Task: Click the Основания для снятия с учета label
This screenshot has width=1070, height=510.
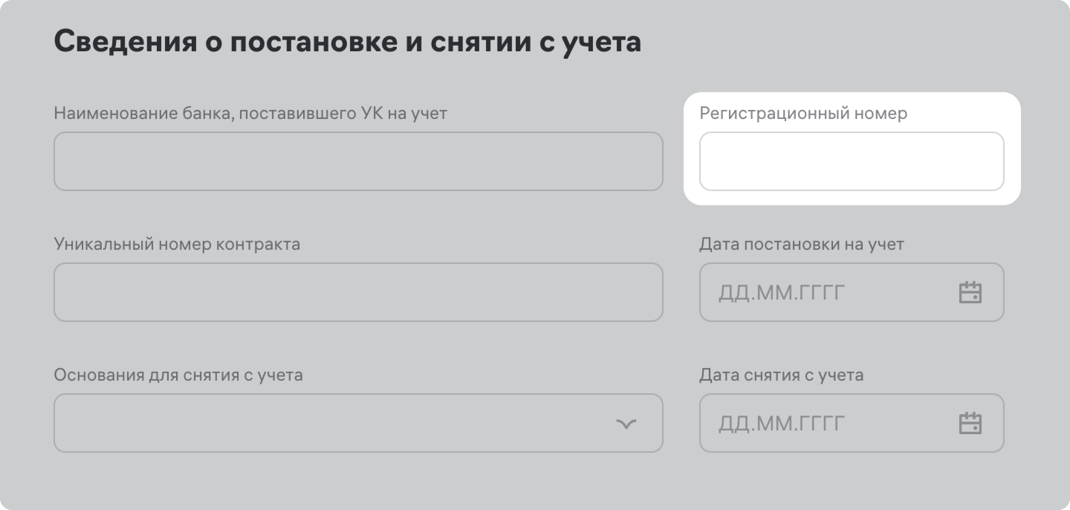Action: [x=178, y=375]
